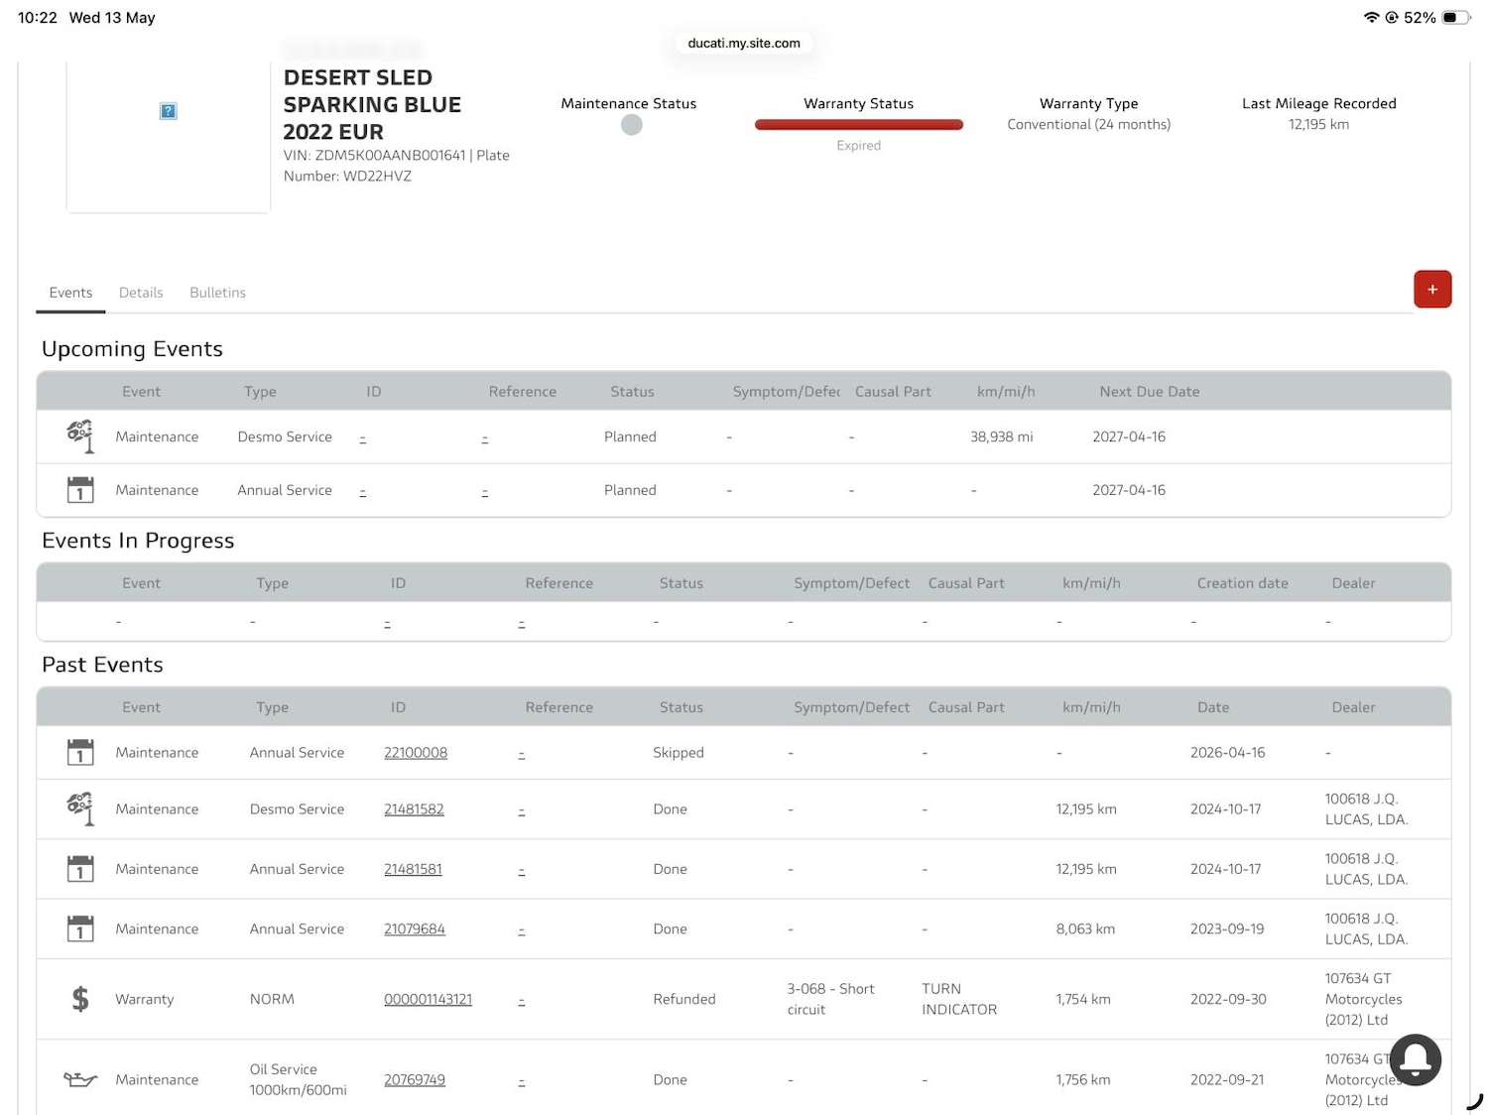The height and width of the screenshot is (1115, 1488).
Task: Click the VIN and plate number text
Action: (x=396, y=166)
